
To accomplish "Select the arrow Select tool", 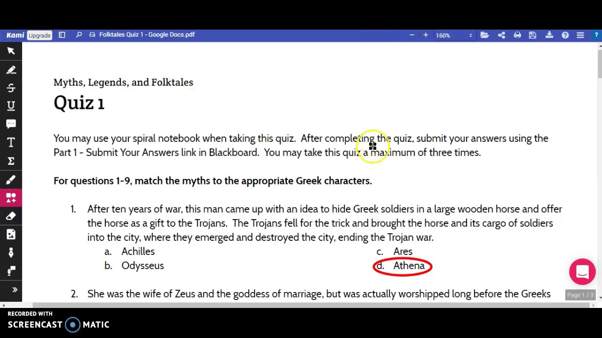I will click(x=11, y=51).
